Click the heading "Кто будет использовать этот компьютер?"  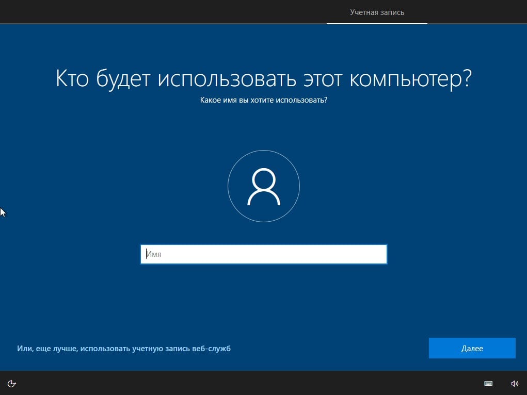point(263,79)
